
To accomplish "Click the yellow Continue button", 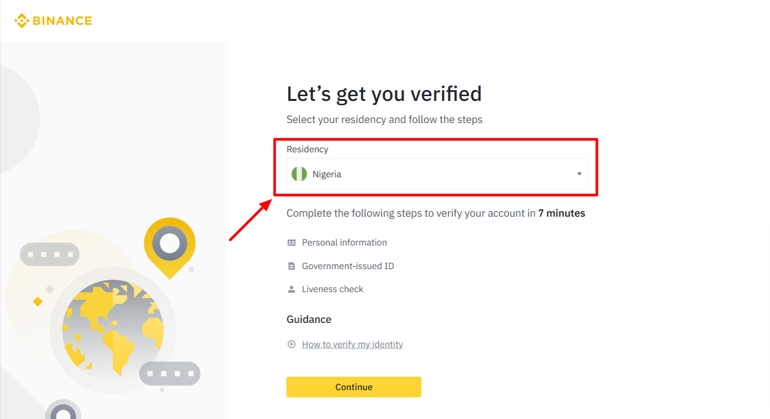I will click(x=353, y=387).
